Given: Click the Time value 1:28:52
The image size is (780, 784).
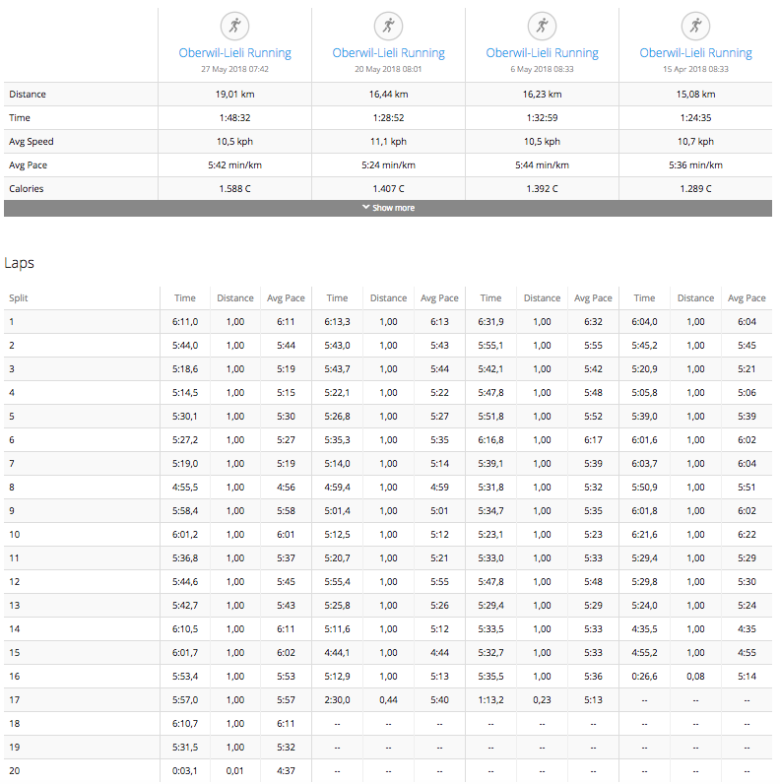Looking at the screenshot, I should pyautogui.click(x=388, y=117).
